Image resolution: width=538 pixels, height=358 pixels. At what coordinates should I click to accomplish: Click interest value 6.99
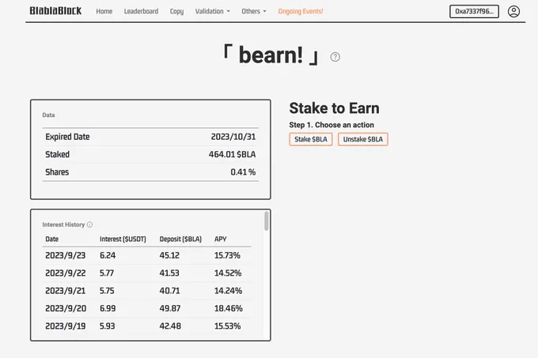pyautogui.click(x=108, y=308)
